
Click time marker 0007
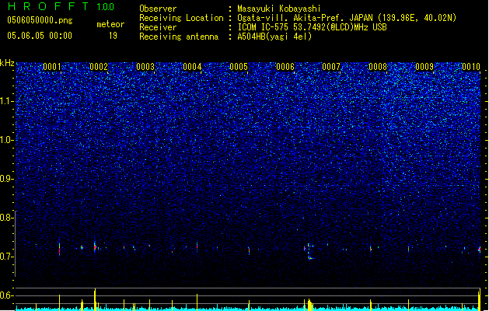331,66
